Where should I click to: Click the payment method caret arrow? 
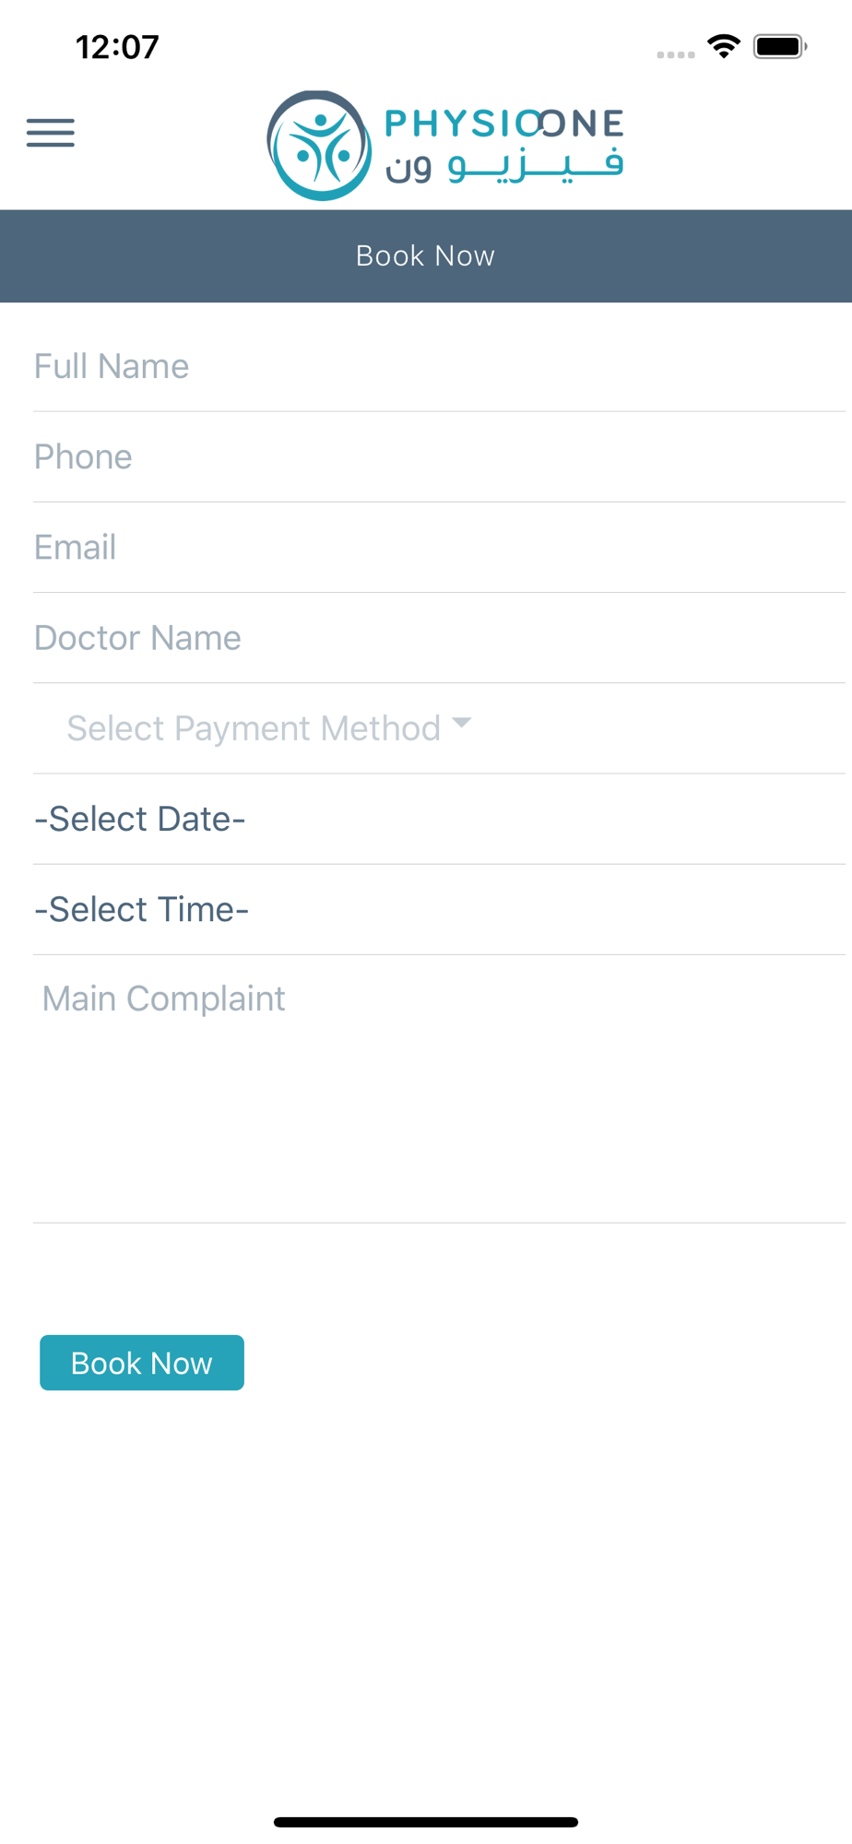click(462, 723)
